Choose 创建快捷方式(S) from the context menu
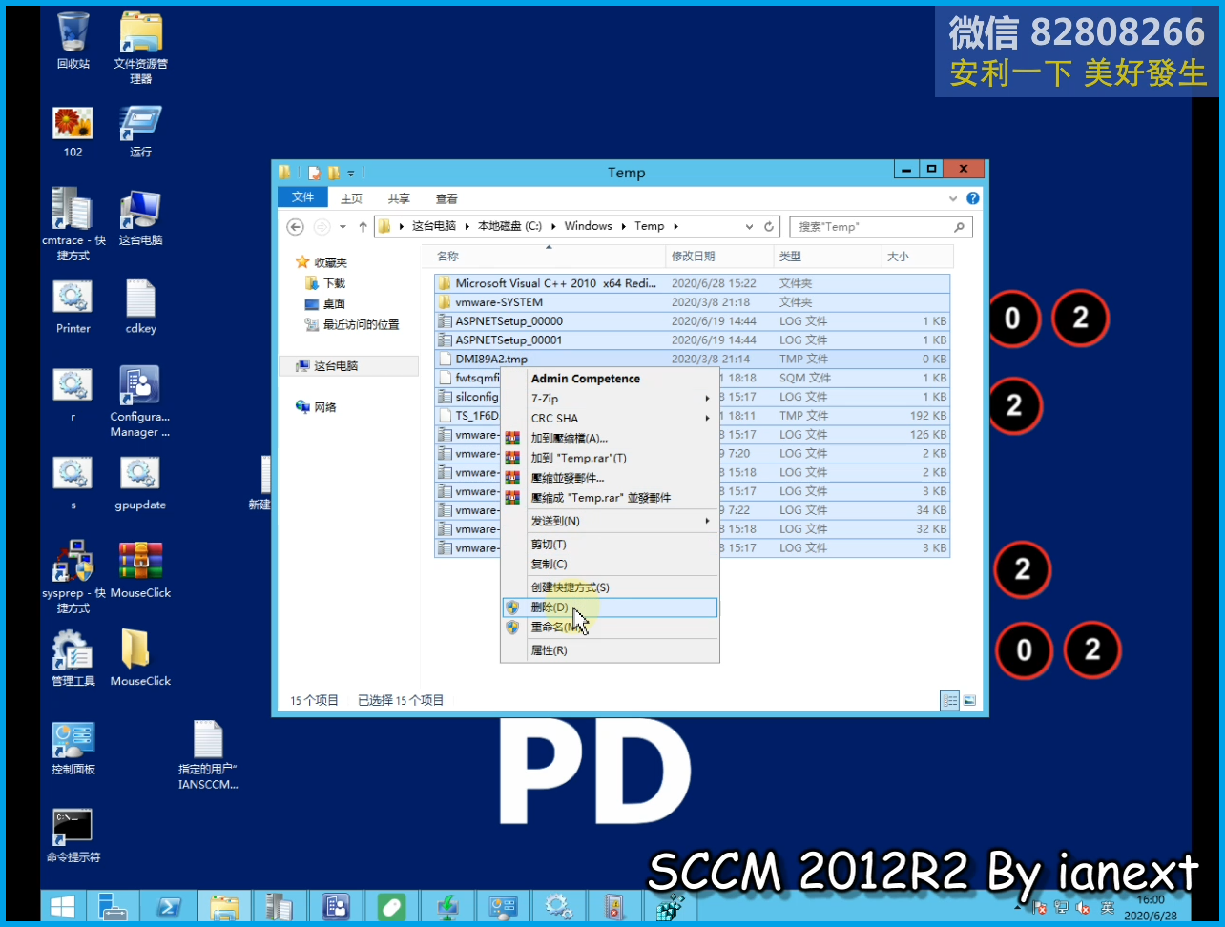Screen dimensions: 1225x927 click(610, 587)
